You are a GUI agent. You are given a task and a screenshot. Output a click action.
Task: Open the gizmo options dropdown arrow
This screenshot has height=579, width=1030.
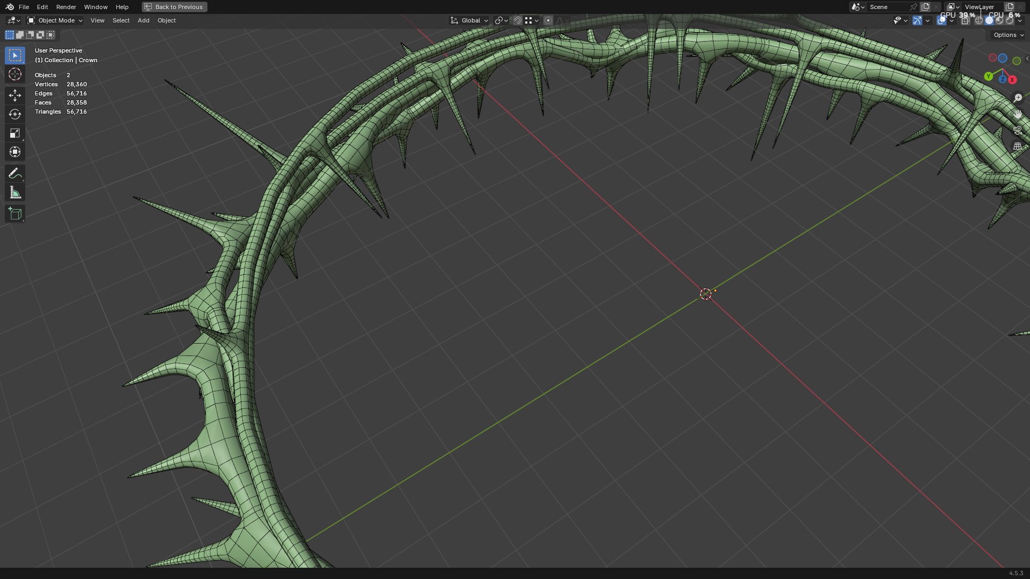[928, 20]
